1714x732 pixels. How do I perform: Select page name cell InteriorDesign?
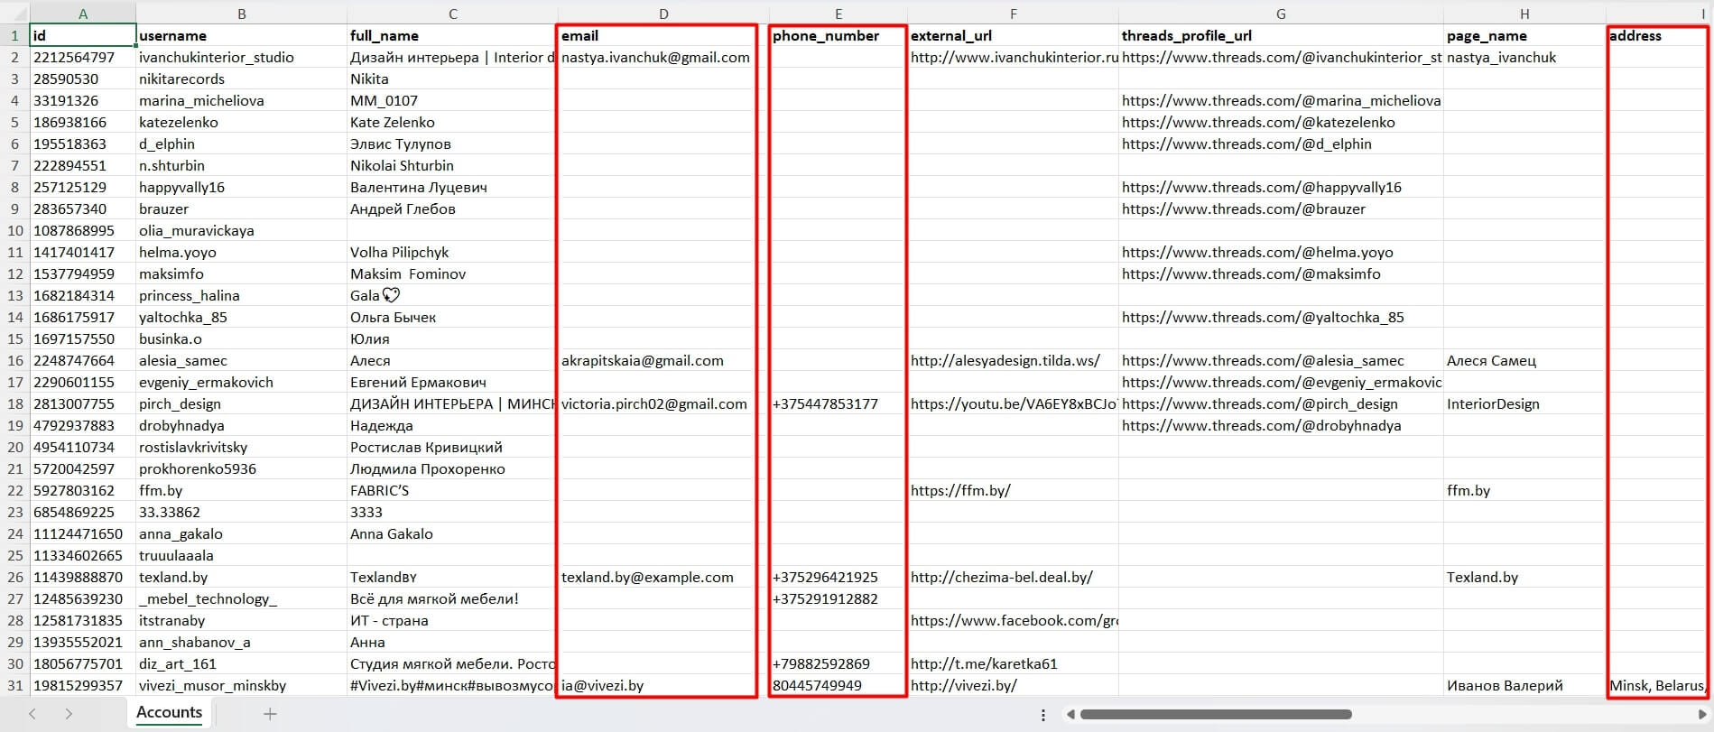pyautogui.click(x=1524, y=403)
